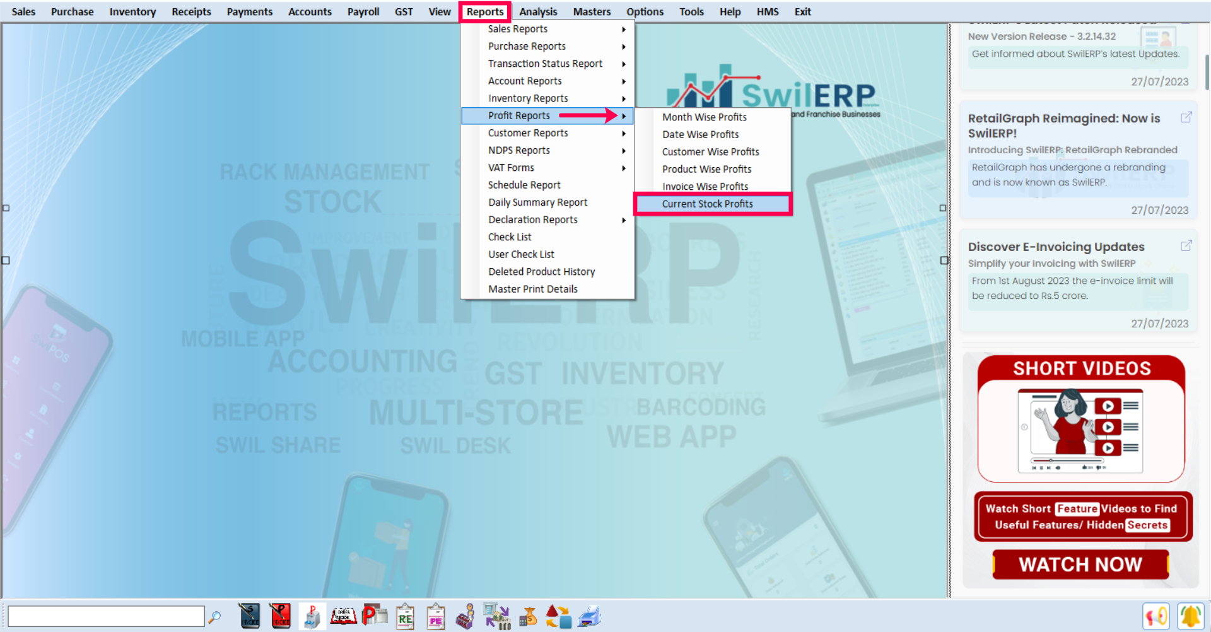The height and width of the screenshot is (632, 1211).
Task: Open the GST menu
Action: click(x=404, y=12)
